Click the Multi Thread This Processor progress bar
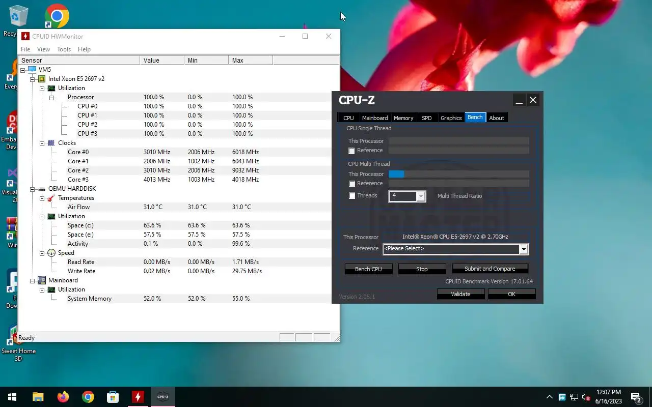The width and height of the screenshot is (652, 407). [458, 174]
